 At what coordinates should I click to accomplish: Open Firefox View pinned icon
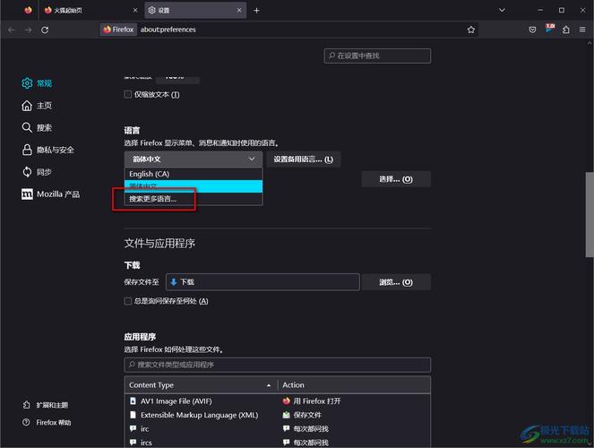coord(28,10)
